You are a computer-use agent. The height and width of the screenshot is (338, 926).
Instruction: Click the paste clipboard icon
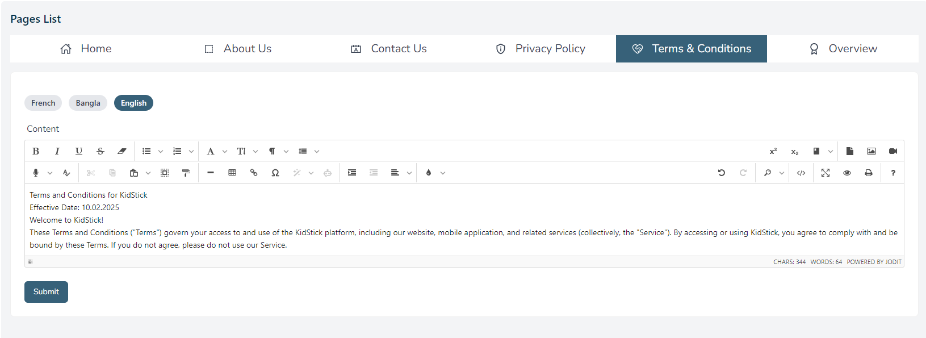(134, 173)
